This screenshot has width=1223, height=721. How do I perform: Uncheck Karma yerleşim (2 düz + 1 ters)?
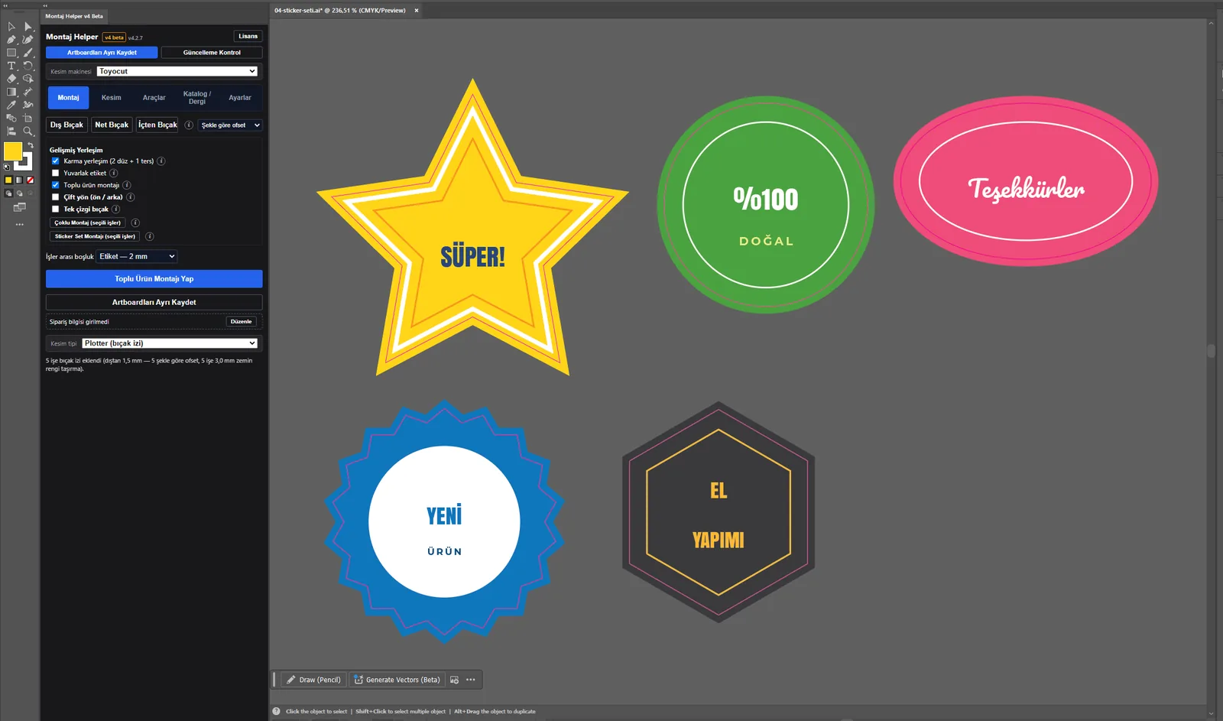[x=55, y=161]
